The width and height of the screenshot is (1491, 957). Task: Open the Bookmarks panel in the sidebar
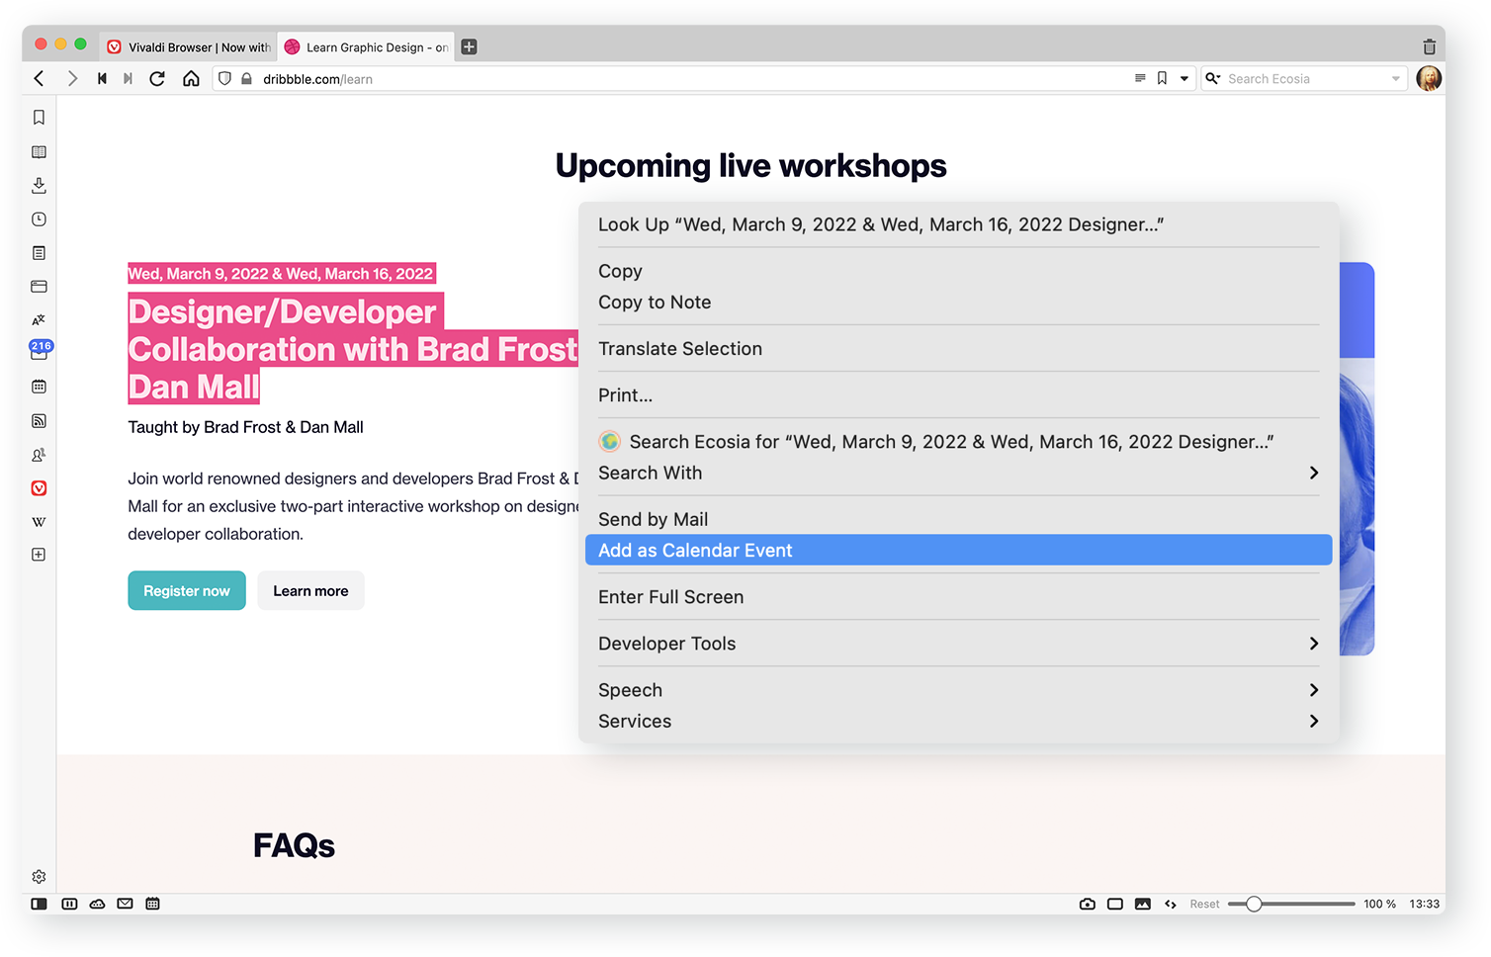point(39,118)
